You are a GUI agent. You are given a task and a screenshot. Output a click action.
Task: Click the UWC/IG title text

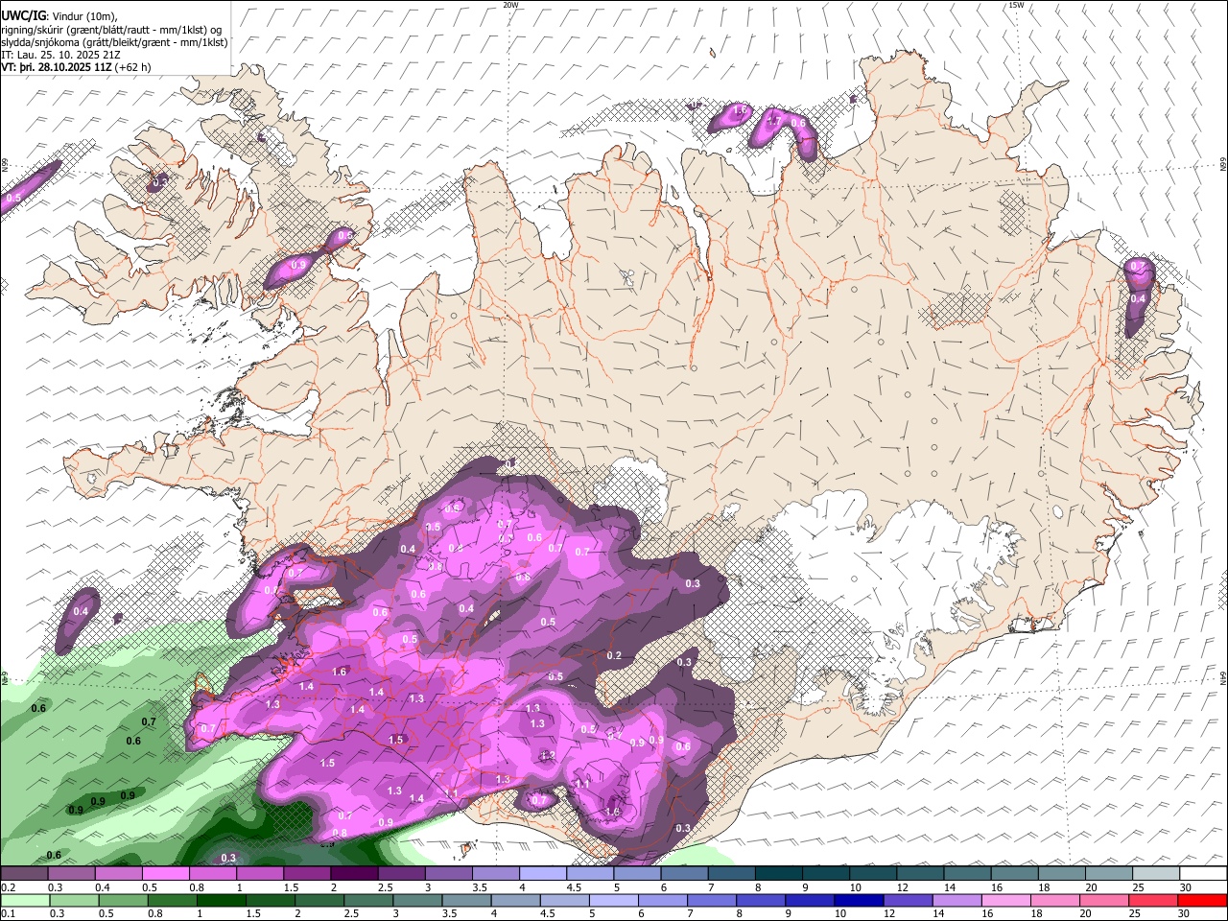(22, 15)
